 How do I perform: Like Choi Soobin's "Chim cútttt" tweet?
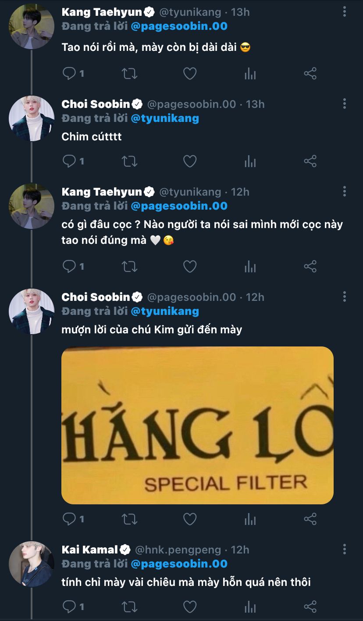coord(189,161)
